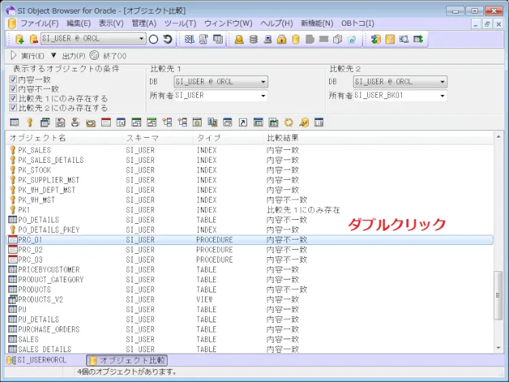Image resolution: width=509 pixels, height=382 pixels.
Task: Open 比較先２ DB dropdown
Action: click(442, 82)
